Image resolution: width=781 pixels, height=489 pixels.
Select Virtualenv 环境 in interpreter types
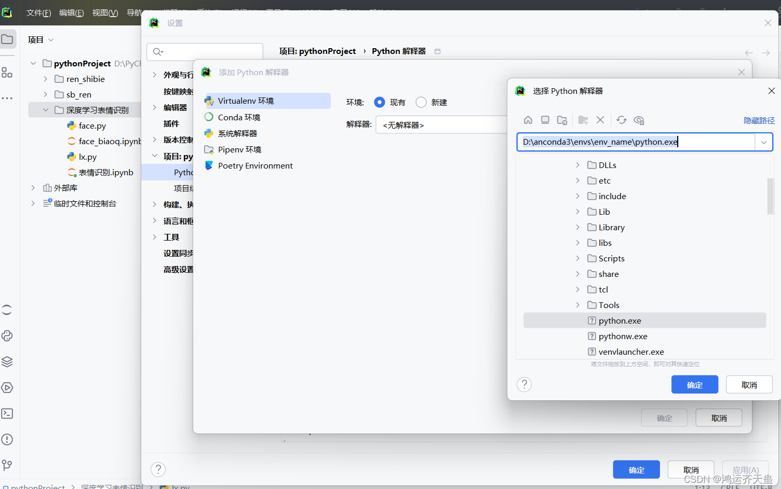267,101
